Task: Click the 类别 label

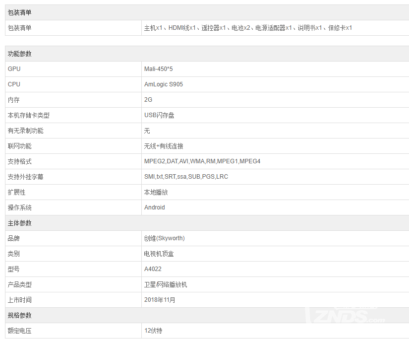Action: coord(13,254)
